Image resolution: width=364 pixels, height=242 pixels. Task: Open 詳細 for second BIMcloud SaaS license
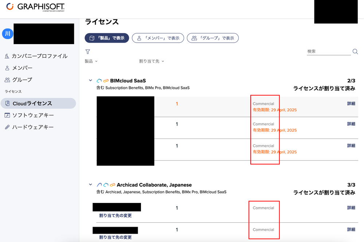click(x=351, y=124)
